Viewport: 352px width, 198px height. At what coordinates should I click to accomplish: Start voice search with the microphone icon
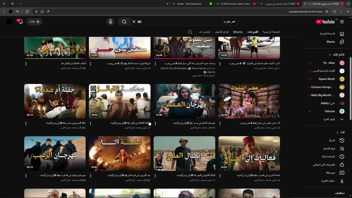pos(111,22)
